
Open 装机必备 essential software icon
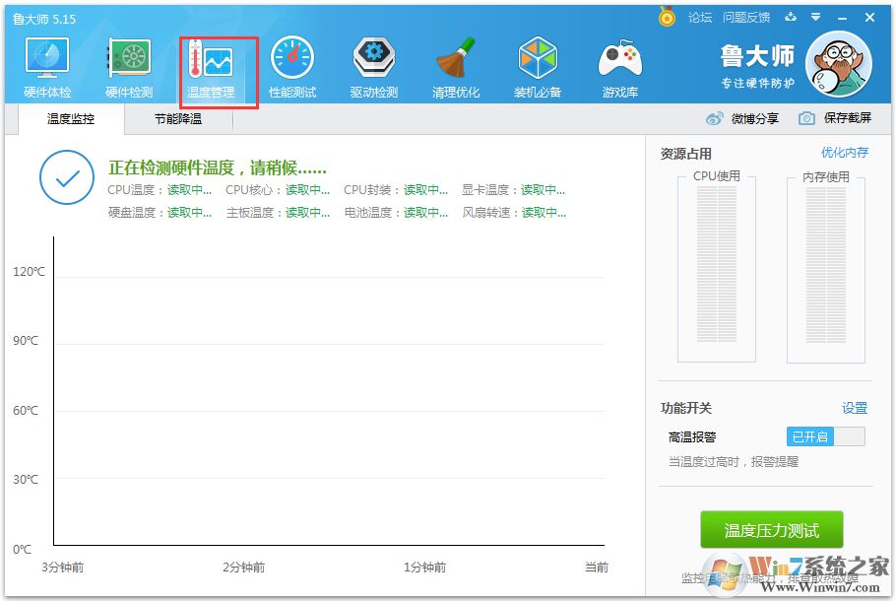click(538, 67)
